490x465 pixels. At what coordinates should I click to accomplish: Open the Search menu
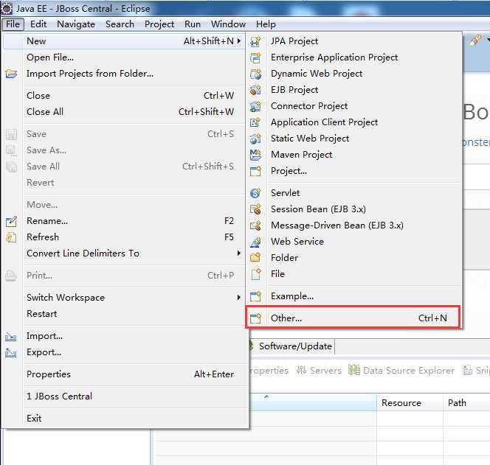click(x=120, y=24)
